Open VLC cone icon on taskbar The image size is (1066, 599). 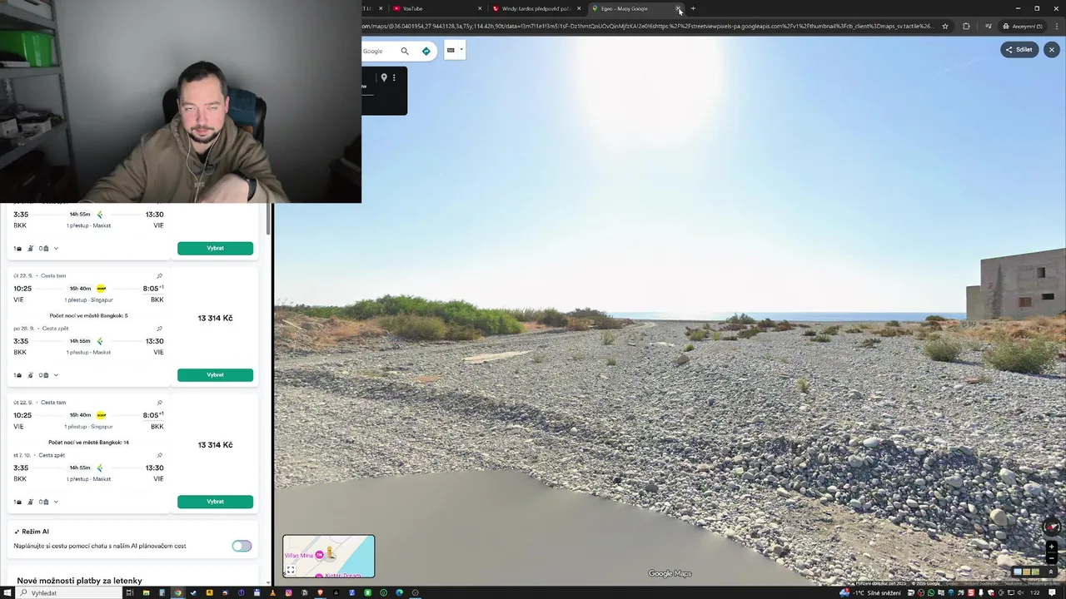pos(272,592)
